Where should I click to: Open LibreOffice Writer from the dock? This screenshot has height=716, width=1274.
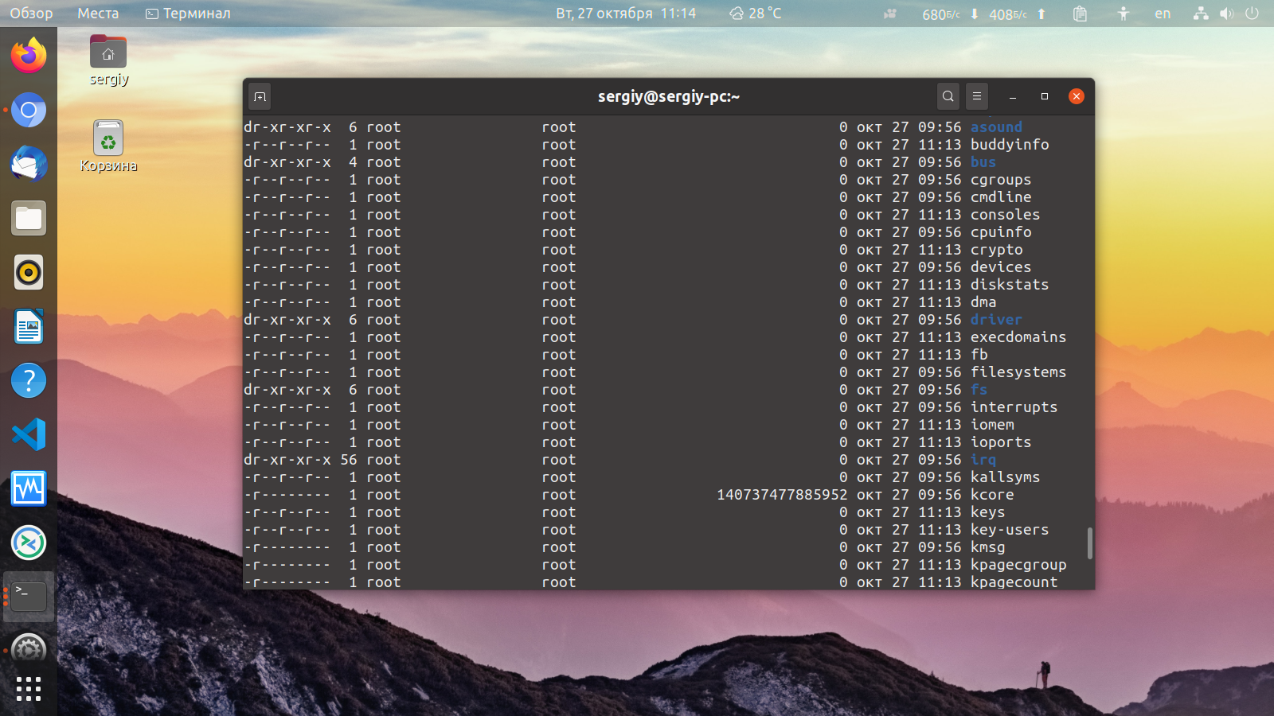[x=29, y=326]
